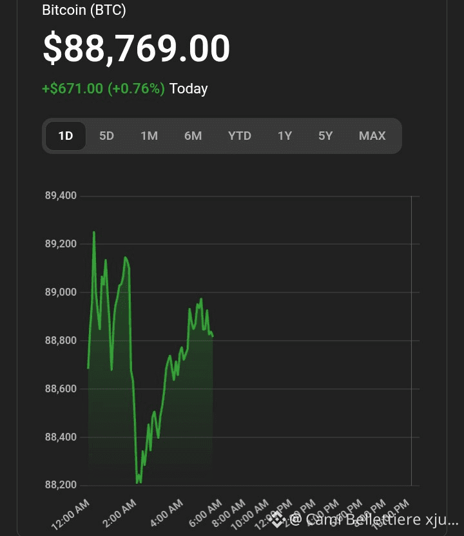Screen dimensions: 464x536
Task: Choose the YTD range option
Action: [240, 136]
